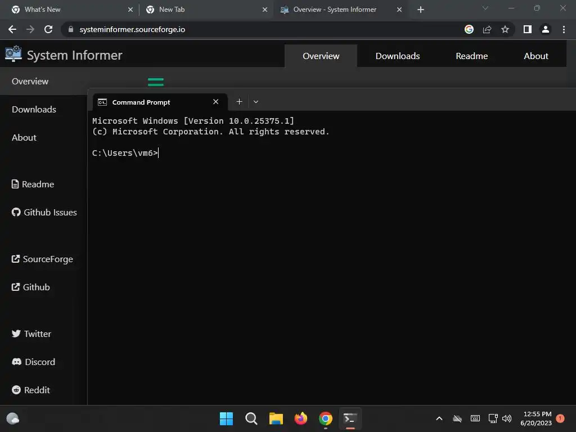Launch File Explorer from taskbar
The image size is (576, 432).
coord(276,418)
